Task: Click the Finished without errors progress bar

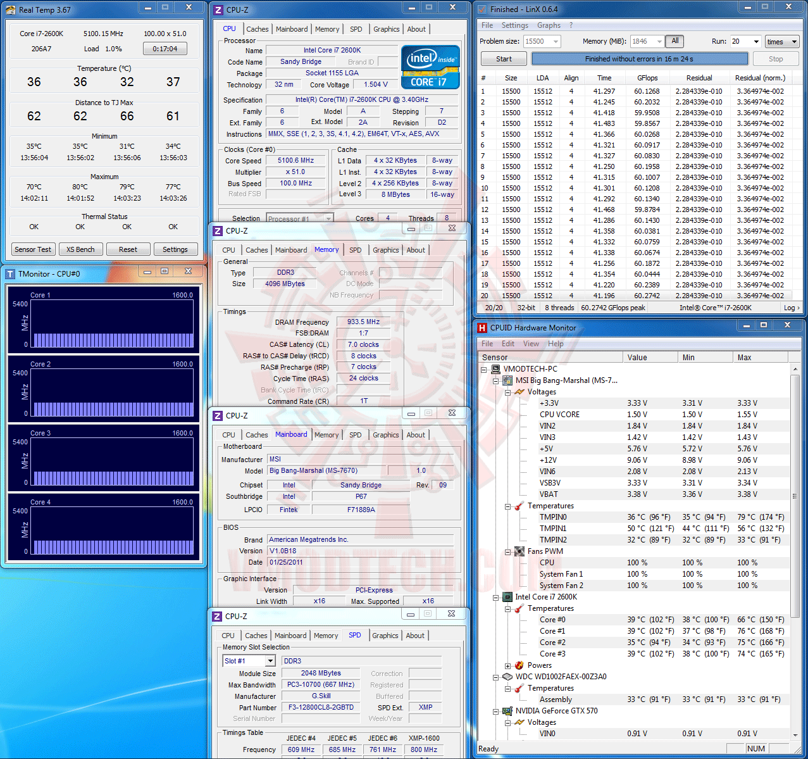Action: coord(639,59)
